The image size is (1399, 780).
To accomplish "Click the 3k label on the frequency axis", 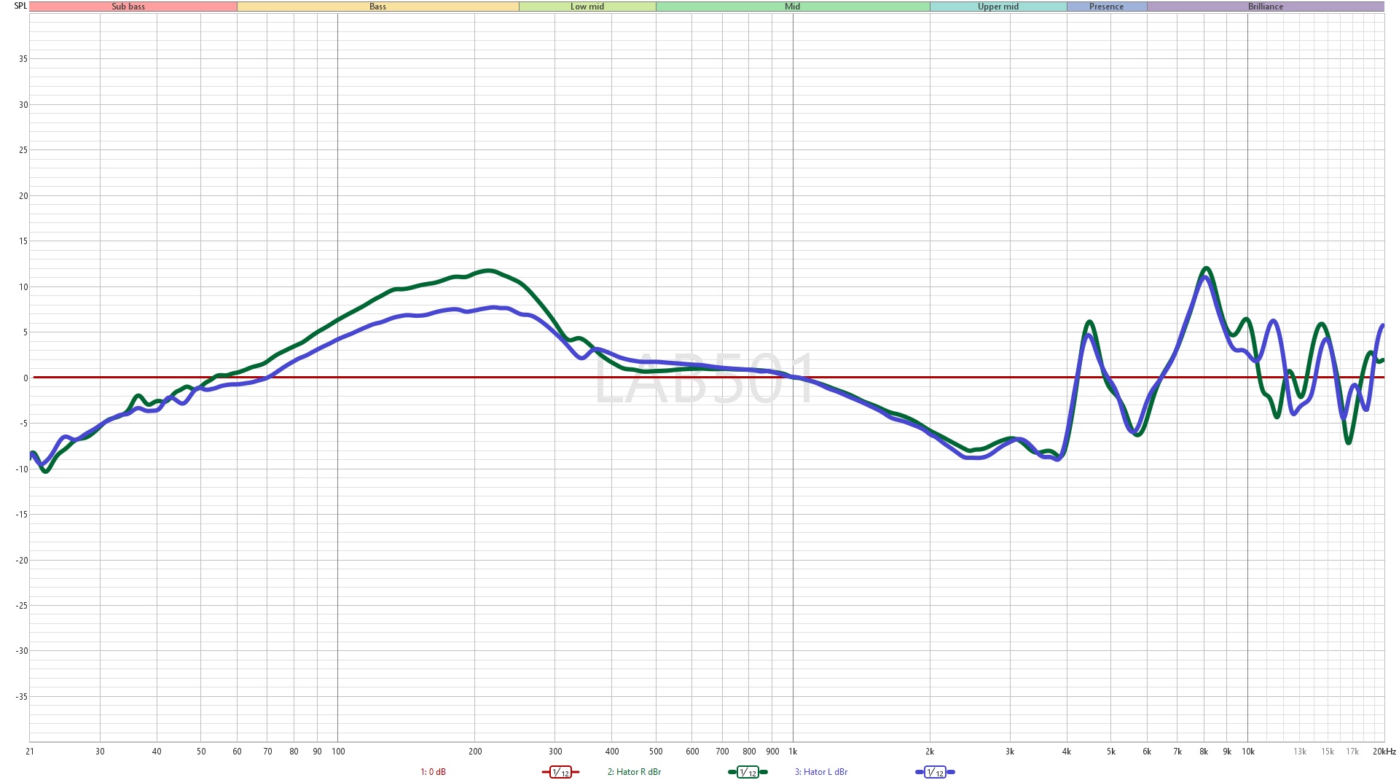I will click(x=1010, y=752).
